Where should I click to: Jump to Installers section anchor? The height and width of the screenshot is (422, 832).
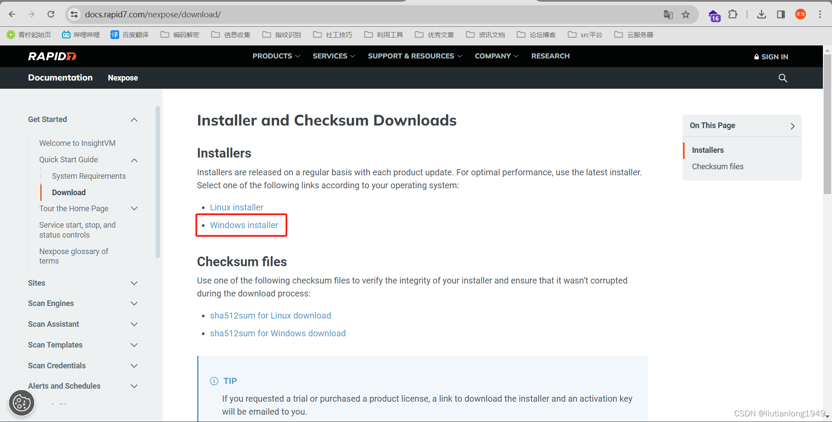tap(708, 150)
